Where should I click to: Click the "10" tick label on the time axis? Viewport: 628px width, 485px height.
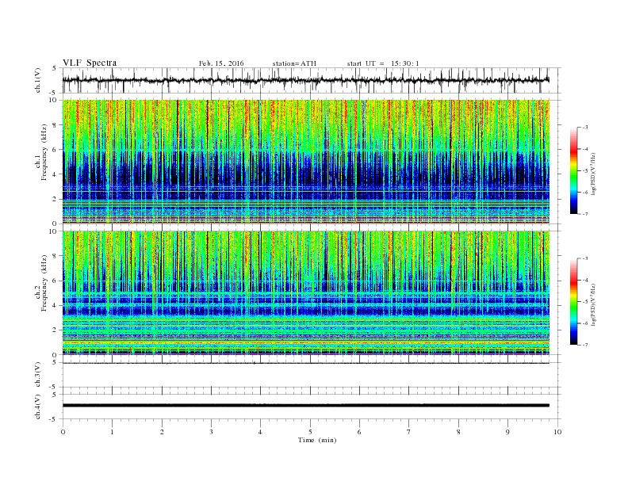tap(557, 432)
